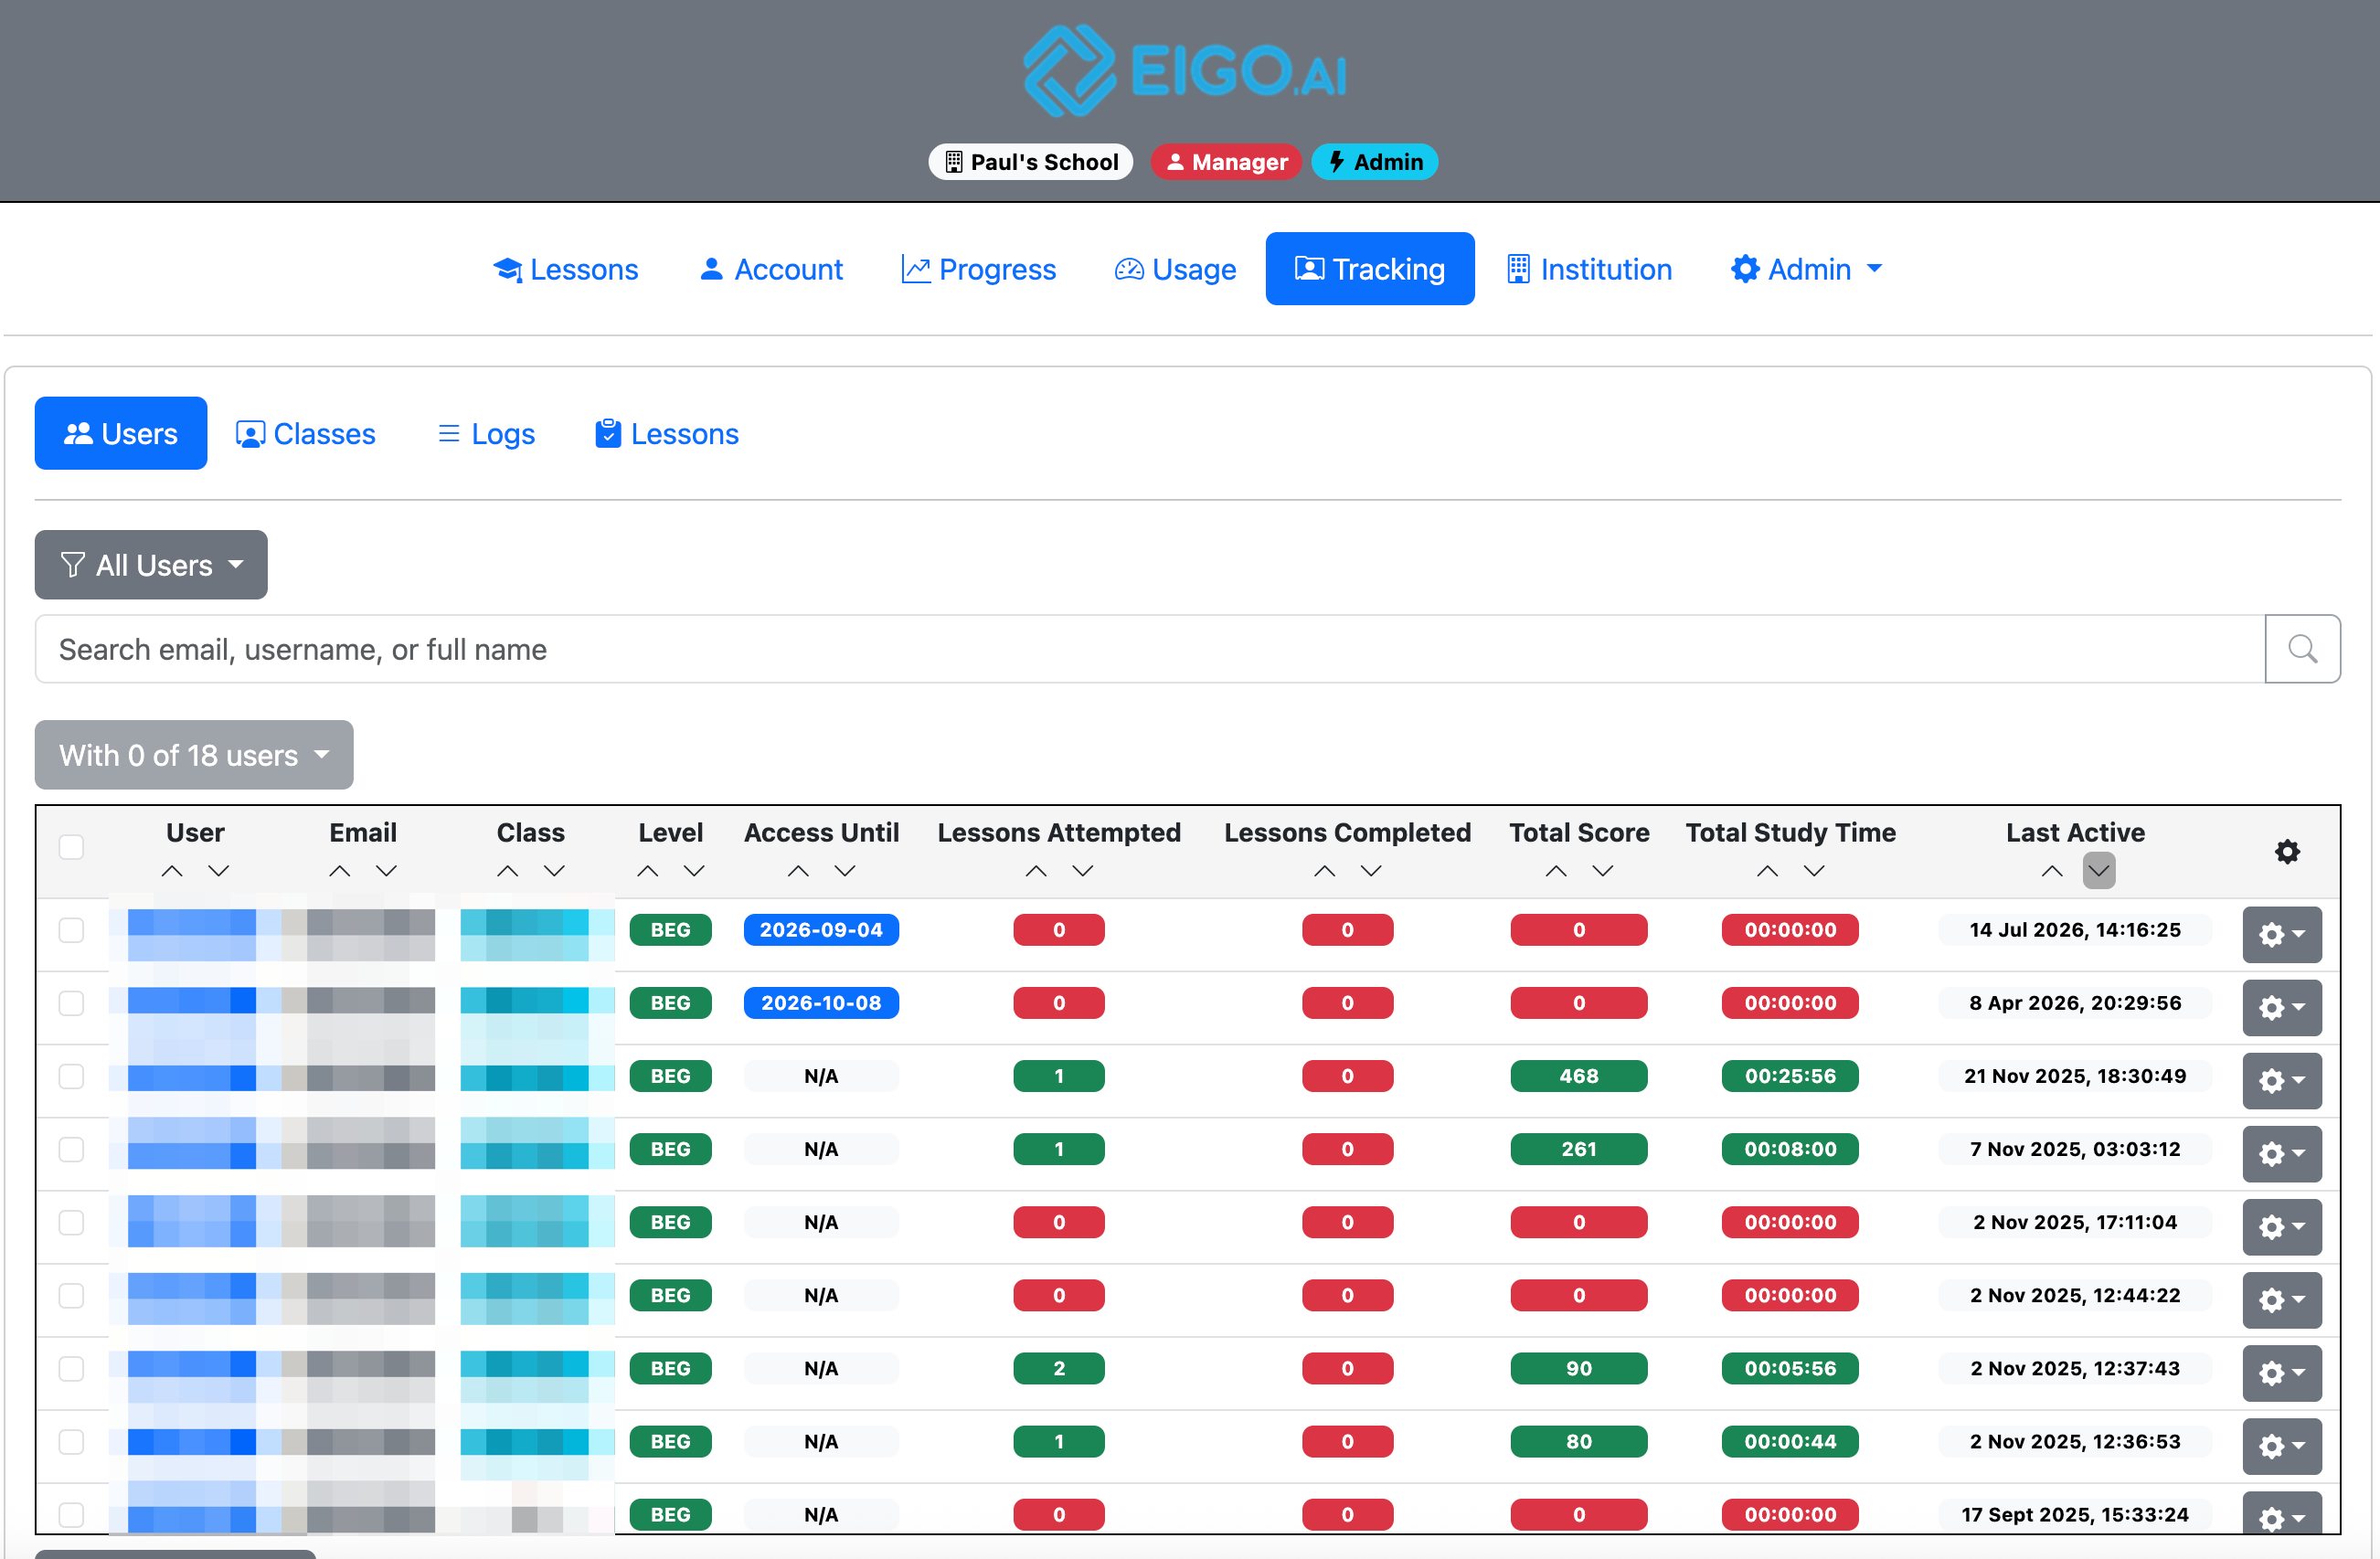Click the Manager role badge
2380x1559 pixels.
pyautogui.click(x=1226, y=162)
